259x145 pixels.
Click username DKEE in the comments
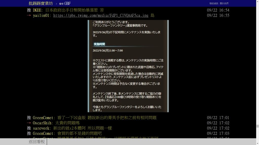point(37,10)
